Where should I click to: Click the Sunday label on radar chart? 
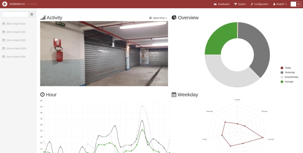click(237, 100)
